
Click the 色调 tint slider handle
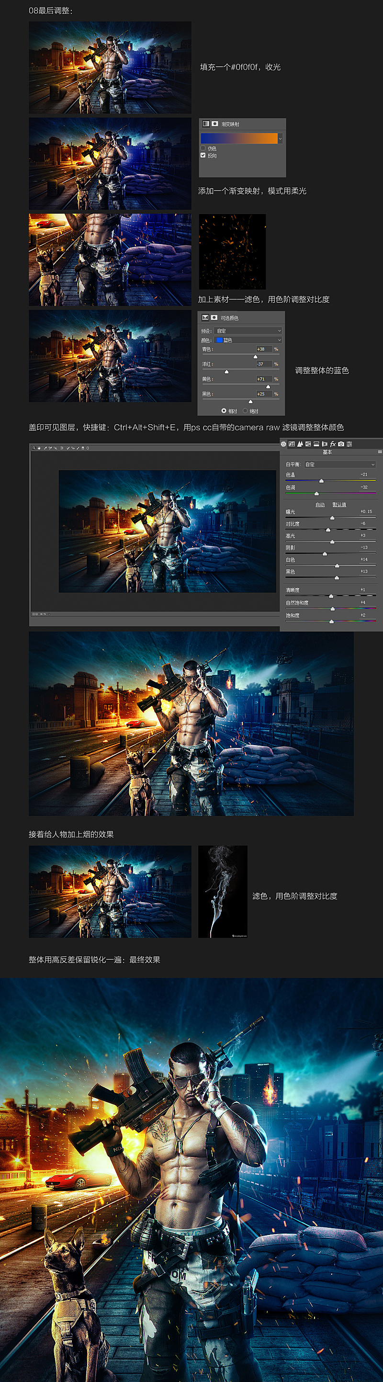pyautogui.click(x=316, y=493)
